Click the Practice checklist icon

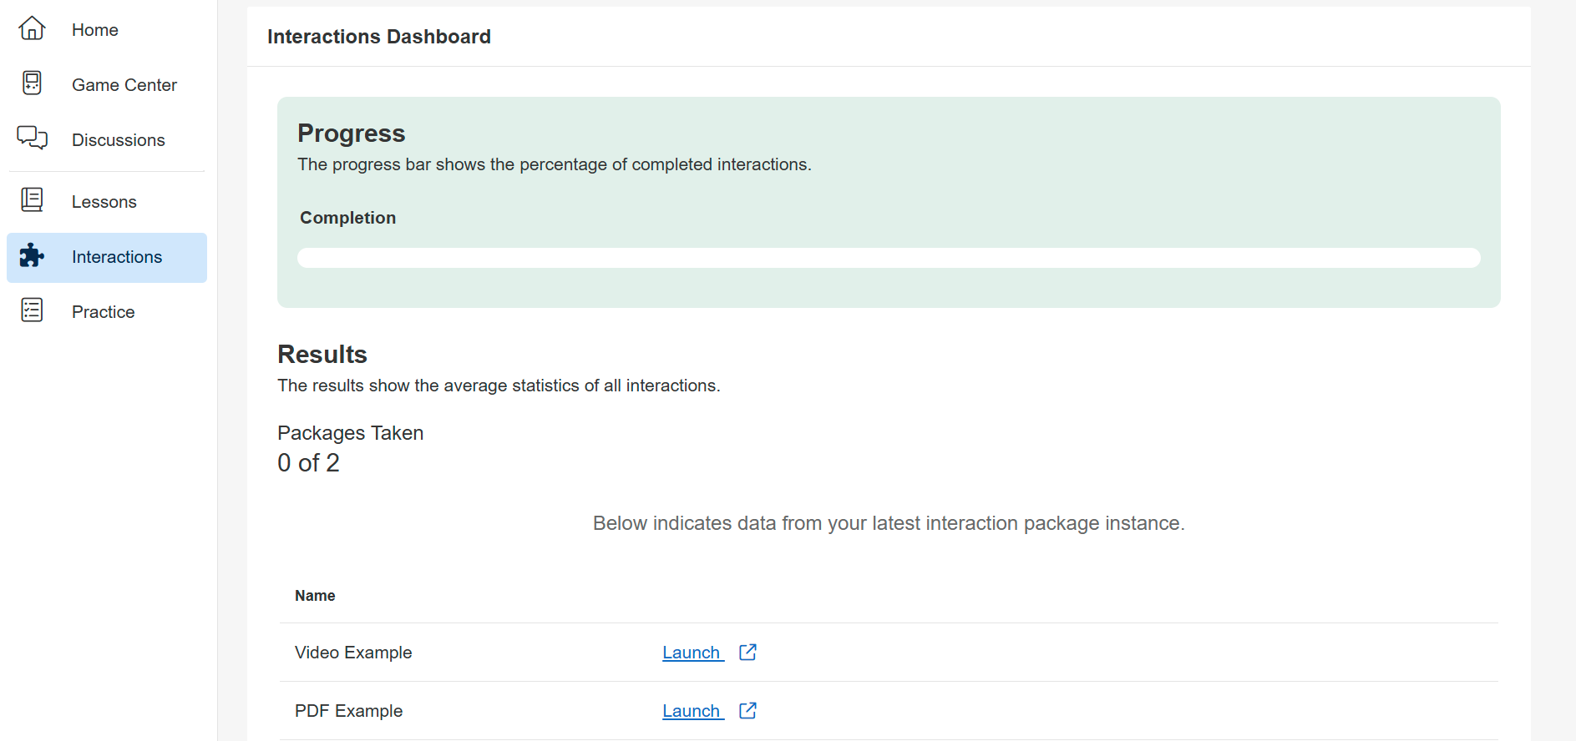[x=32, y=310]
